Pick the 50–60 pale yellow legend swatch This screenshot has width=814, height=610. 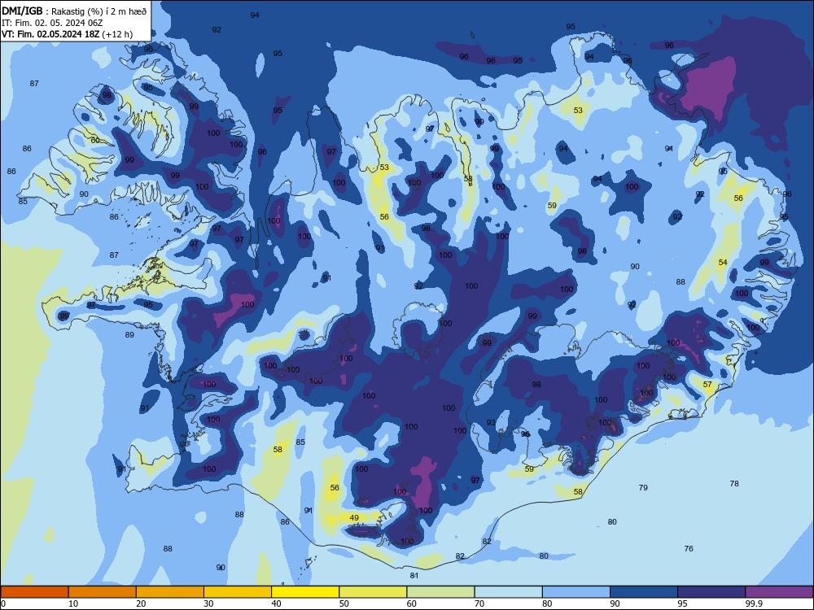pyautogui.click(x=373, y=592)
